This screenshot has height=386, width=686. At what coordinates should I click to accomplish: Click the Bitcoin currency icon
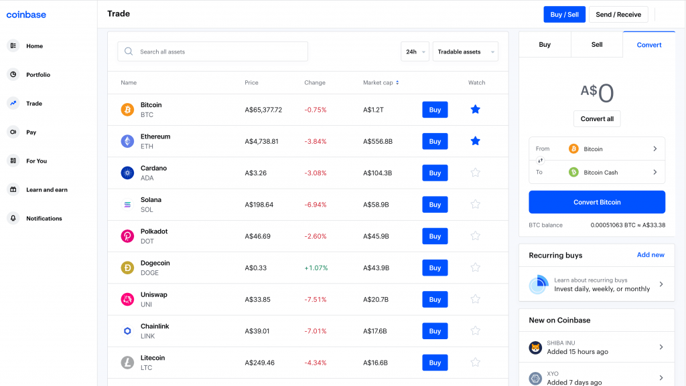127,109
